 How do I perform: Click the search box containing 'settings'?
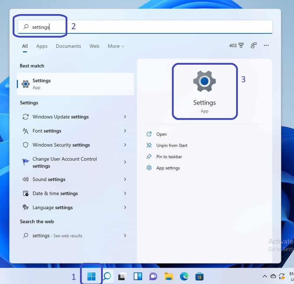click(145, 27)
